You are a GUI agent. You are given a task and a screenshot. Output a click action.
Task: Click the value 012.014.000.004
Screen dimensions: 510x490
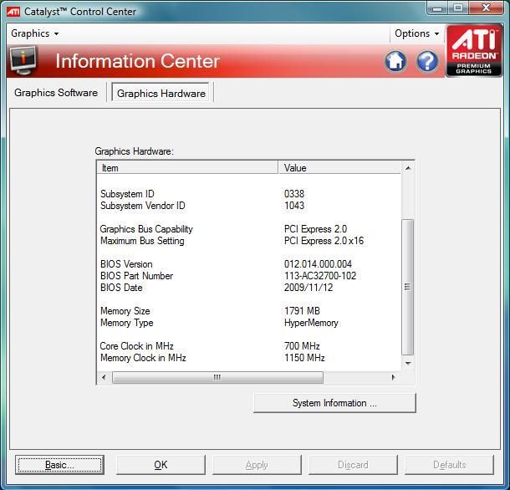click(x=318, y=264)
